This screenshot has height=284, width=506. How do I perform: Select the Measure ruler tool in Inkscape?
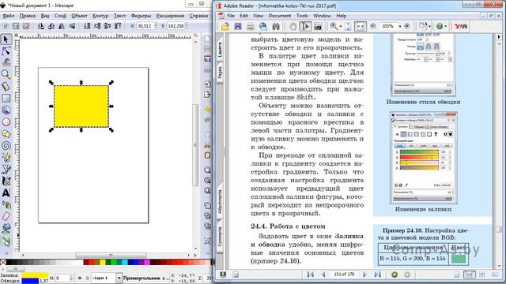click(6, 86)
